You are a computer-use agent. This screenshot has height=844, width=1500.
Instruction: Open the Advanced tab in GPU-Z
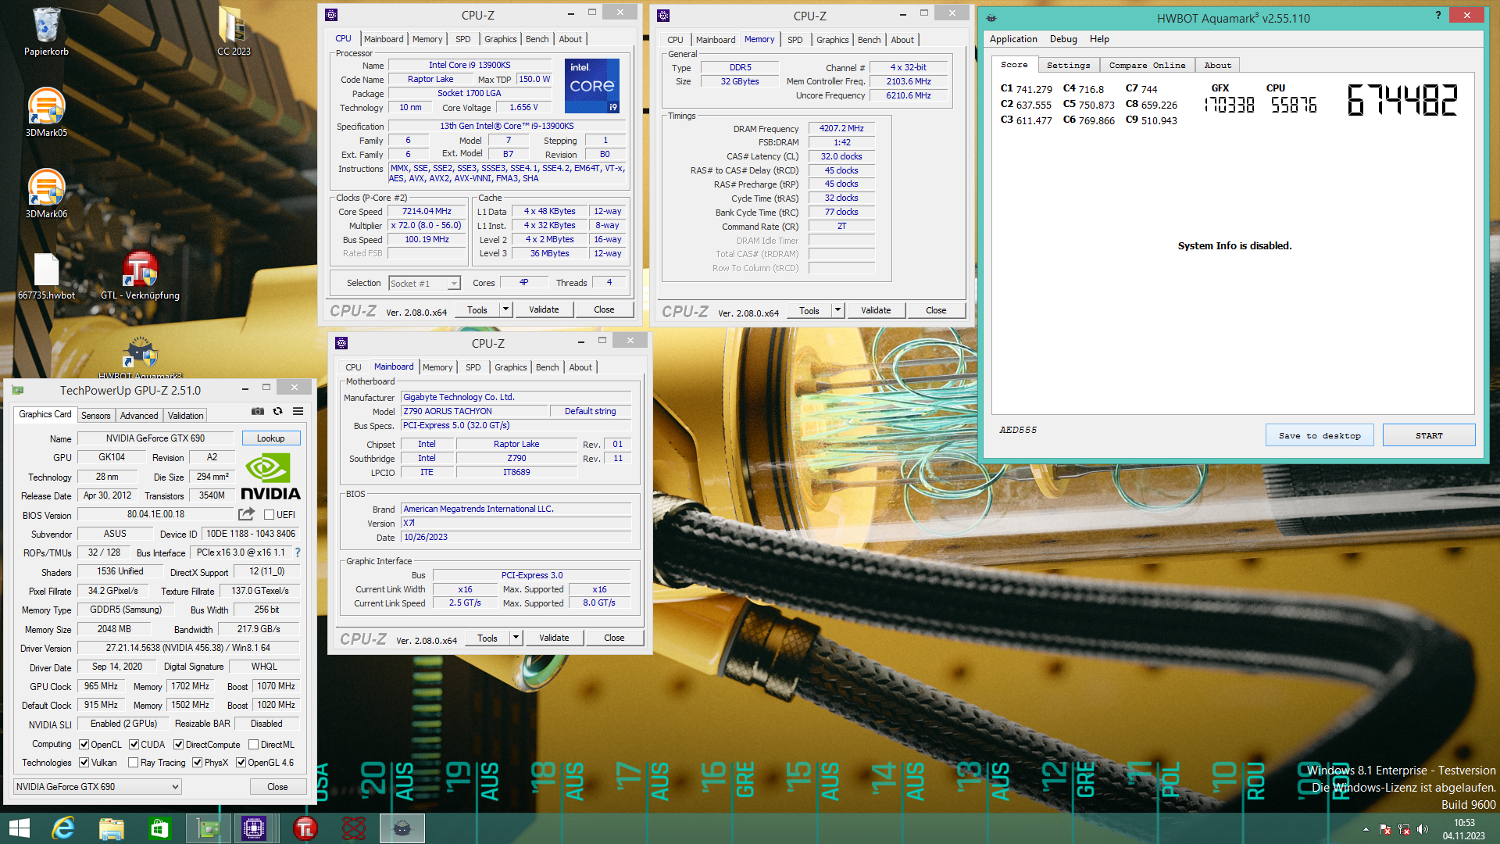[x=139, y=416]
